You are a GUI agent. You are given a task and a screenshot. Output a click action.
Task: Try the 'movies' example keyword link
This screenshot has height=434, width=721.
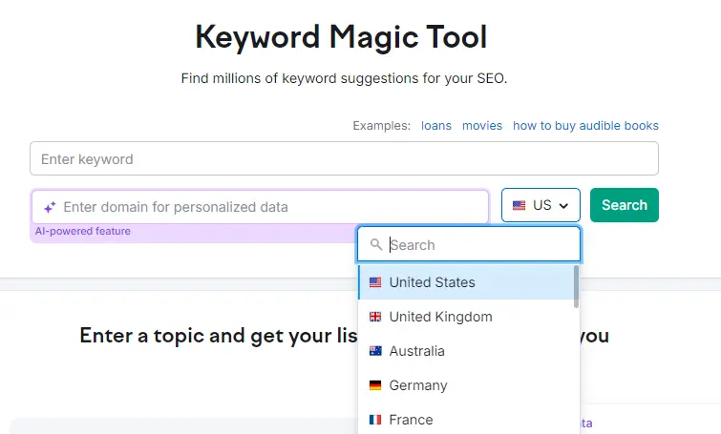click(x=482, y=125)
